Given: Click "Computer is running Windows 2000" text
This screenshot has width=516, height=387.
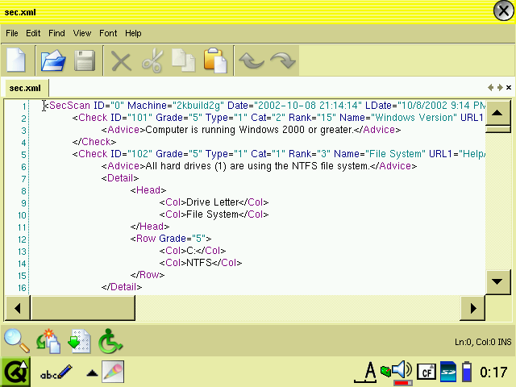Looking at the screenshot, I should click(x=225, y=130).
